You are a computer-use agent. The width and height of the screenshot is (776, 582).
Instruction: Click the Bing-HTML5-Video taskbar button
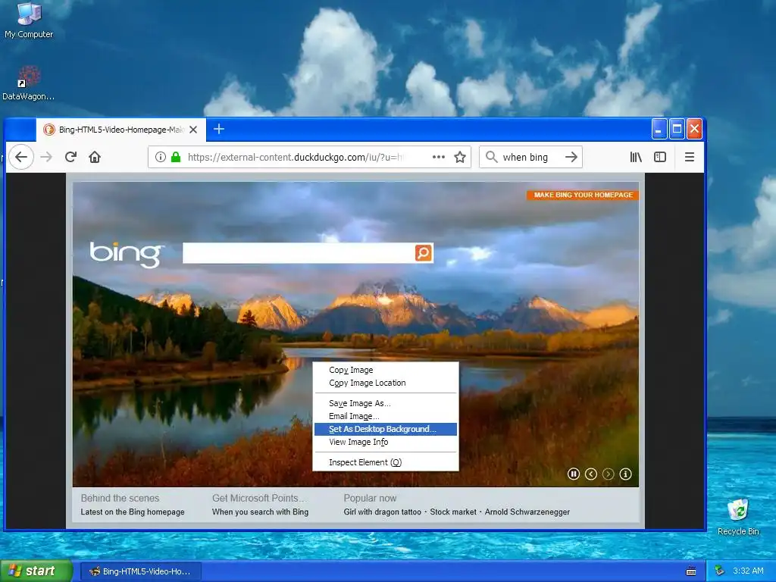140,571
